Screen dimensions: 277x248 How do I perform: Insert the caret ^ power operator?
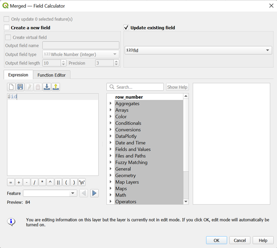pyautogui.click(x=50, y=182)
